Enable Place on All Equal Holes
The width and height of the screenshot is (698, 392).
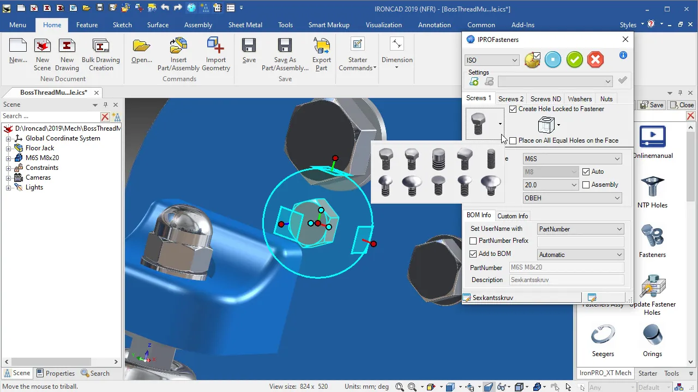click(x=513, y=140)
